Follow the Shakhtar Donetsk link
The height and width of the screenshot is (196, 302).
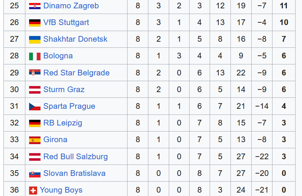tap(75, 39)
